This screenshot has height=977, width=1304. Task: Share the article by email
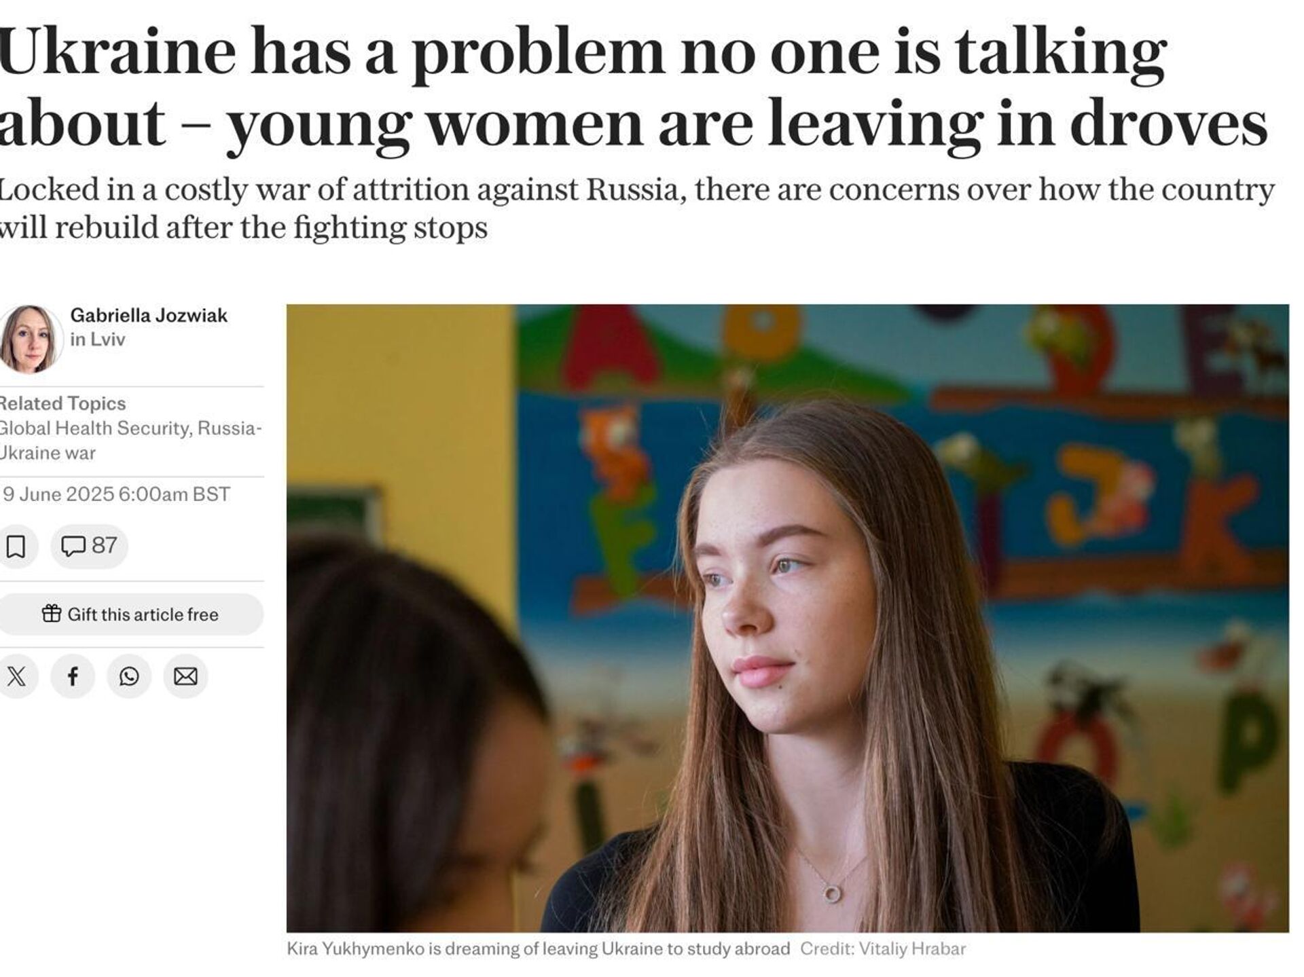[185, 676]
